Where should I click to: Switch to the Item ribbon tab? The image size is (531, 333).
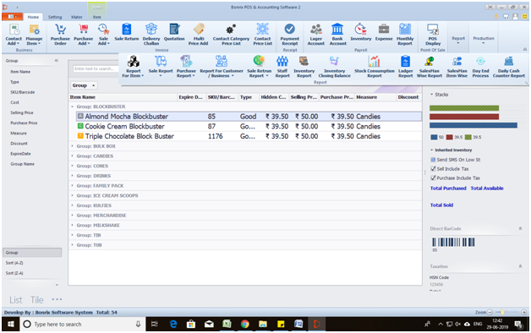coord(97,17)
